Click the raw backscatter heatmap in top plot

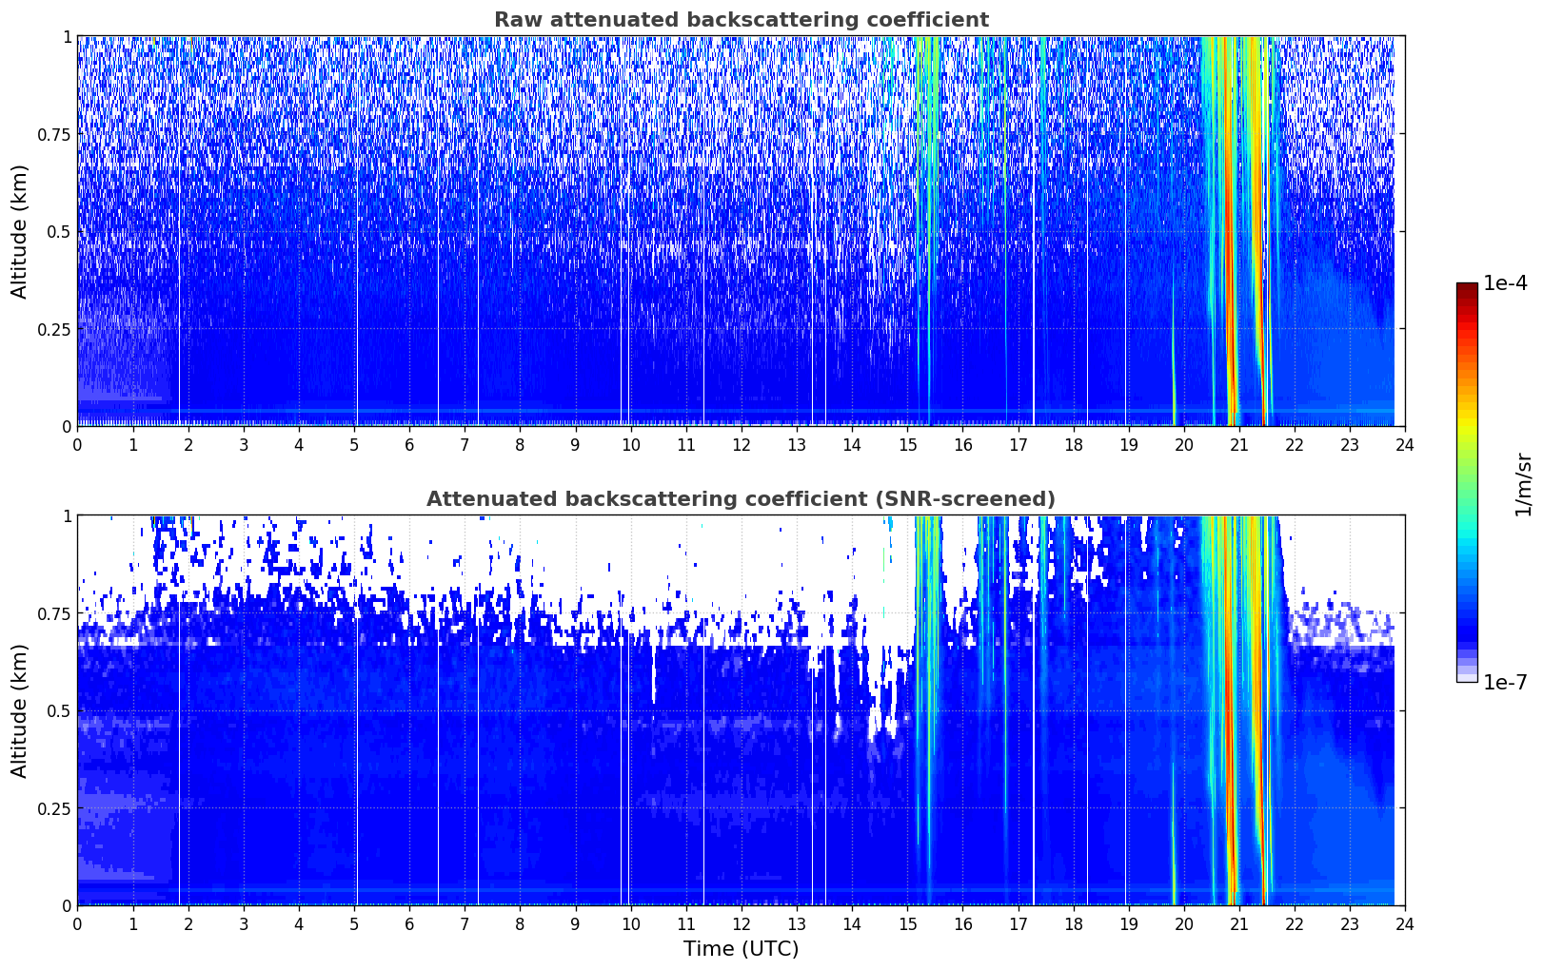741,231
